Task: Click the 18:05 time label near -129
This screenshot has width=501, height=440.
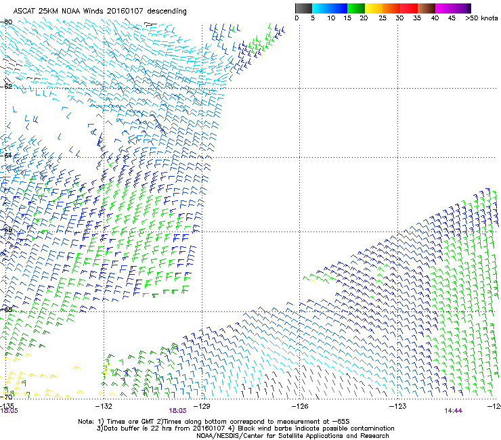Action: click(x=177, y=411)
